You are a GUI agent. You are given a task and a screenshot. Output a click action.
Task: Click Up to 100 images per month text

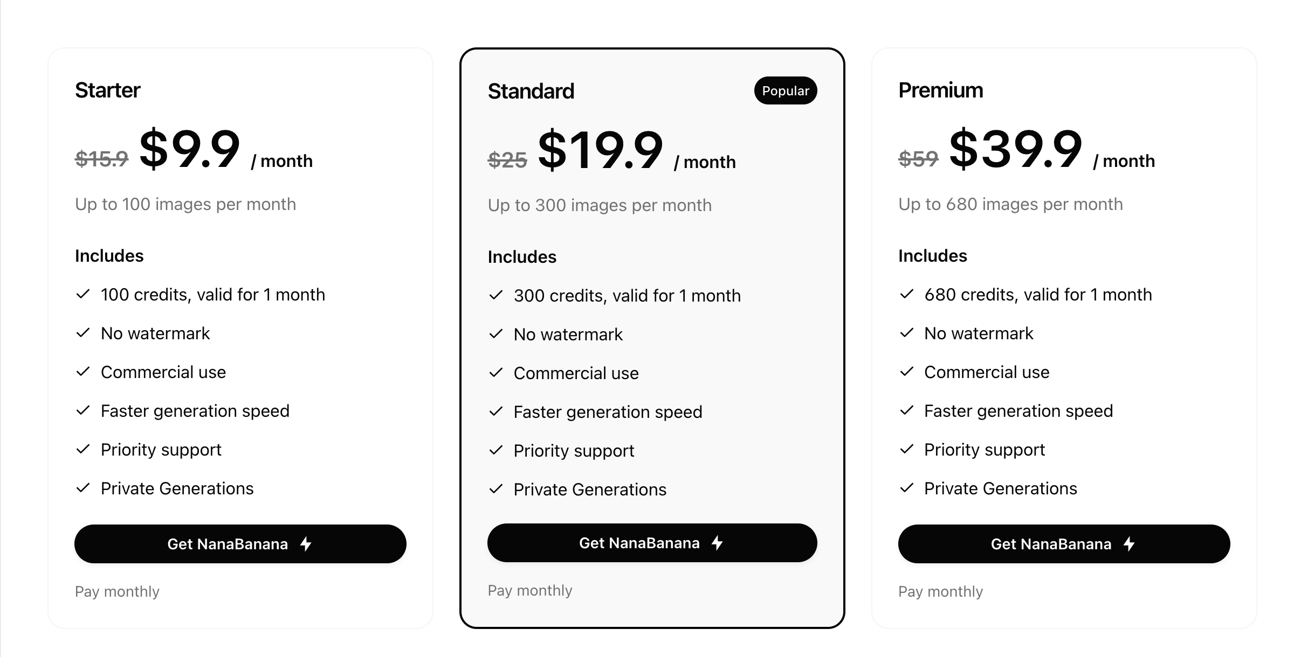click(x=185, y=204)
